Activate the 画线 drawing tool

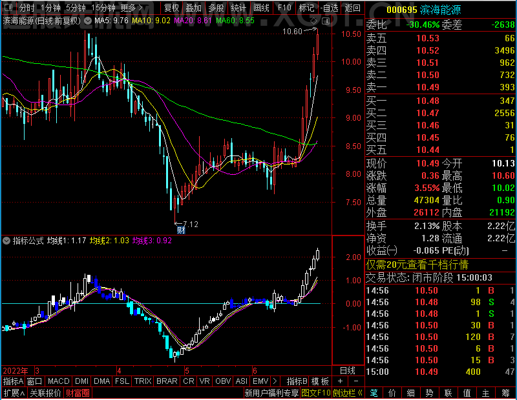261,8
